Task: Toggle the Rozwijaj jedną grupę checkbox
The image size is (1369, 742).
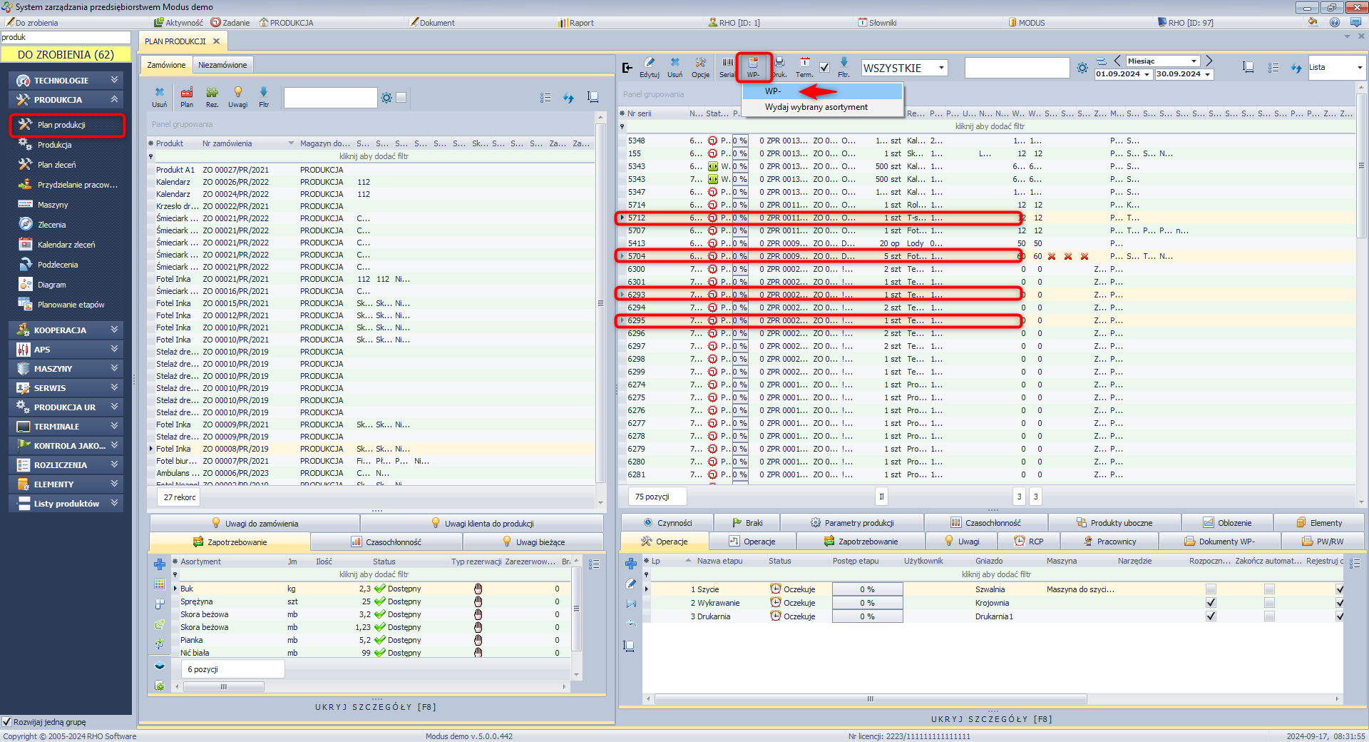Action: point(7,722)
